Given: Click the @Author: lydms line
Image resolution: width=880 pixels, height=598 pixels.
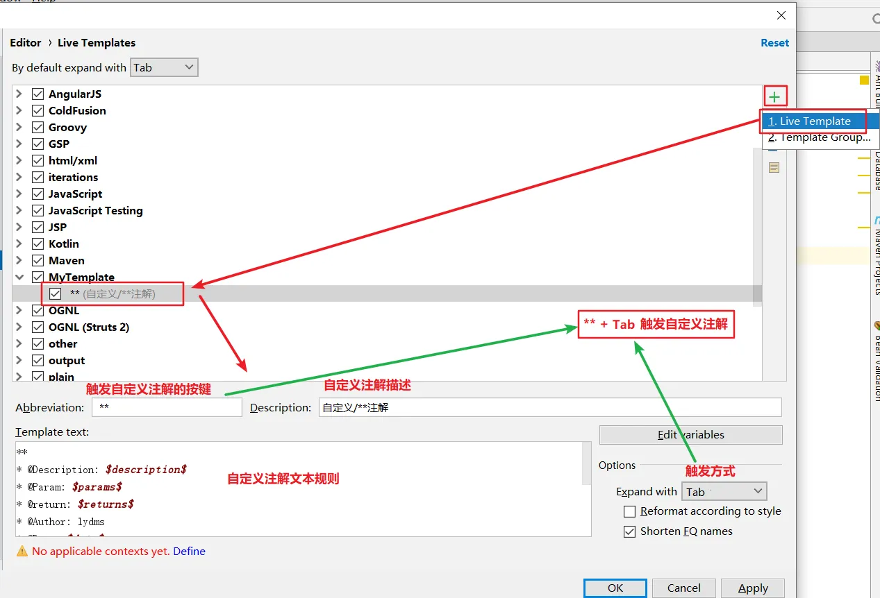Looking at the screenshot, I should pyautogui.click(x=61, y=522).
